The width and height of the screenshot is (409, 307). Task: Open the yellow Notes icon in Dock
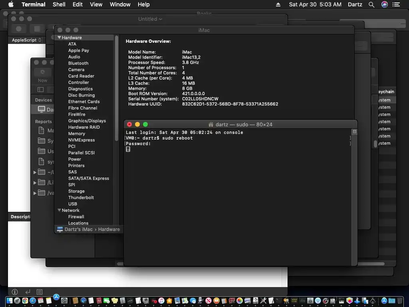[x=49, y=301]
